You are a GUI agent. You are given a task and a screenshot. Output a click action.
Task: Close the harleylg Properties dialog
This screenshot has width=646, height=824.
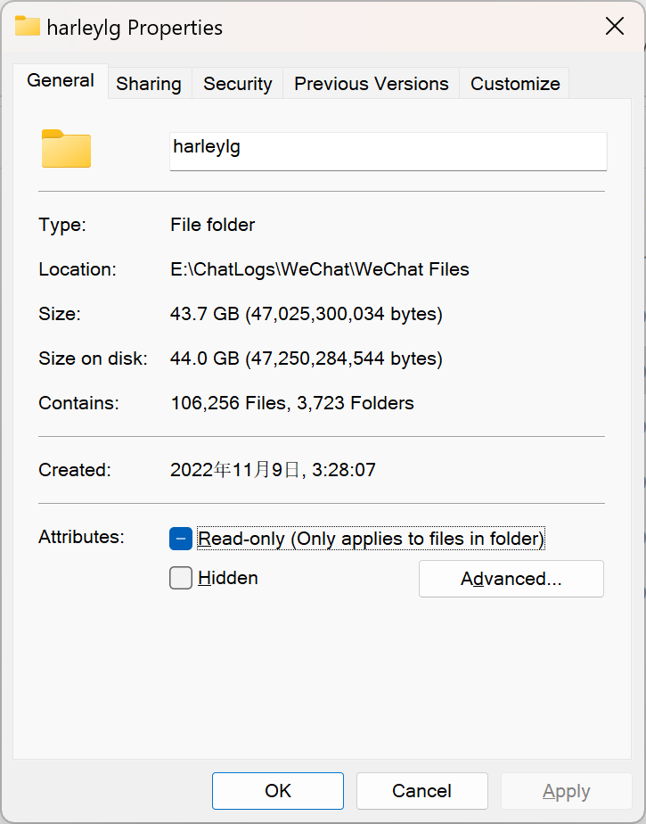click(x=614, y=27)
